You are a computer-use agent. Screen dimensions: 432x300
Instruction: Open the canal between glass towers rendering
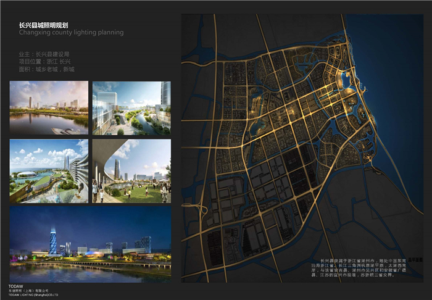coord(131,107)
